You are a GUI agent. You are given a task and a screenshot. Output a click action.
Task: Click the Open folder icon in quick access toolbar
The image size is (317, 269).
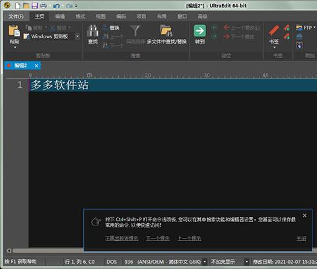[x=26, y=5]
